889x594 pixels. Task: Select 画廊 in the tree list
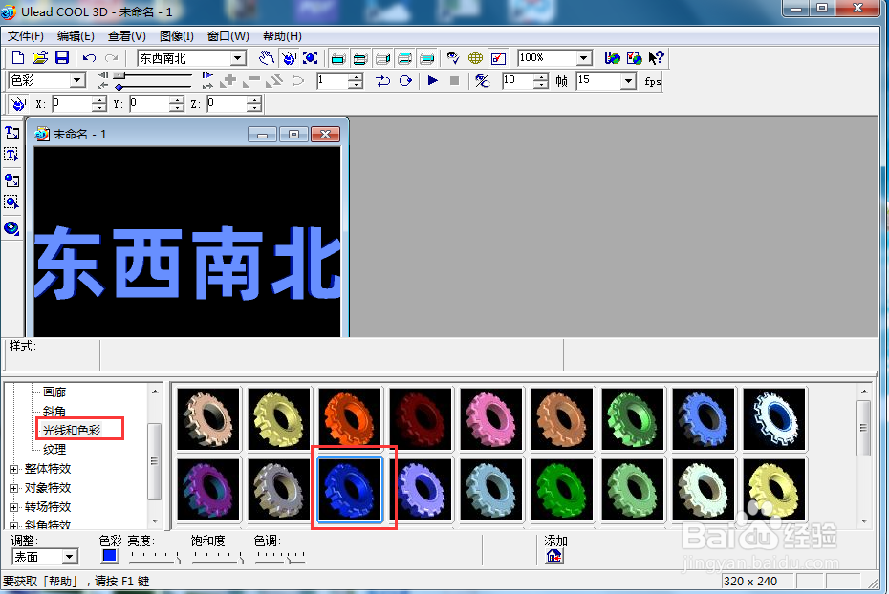54,392
